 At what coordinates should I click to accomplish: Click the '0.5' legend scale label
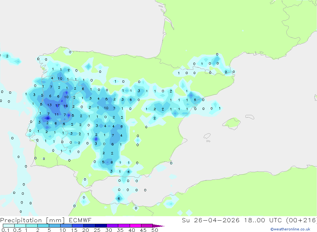coord(17,230)
